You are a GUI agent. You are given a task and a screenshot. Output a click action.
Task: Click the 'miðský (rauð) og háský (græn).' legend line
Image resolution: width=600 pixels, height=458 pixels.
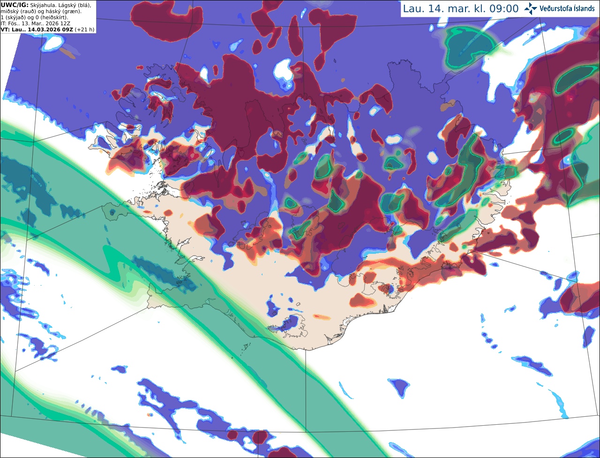[41, 11]
